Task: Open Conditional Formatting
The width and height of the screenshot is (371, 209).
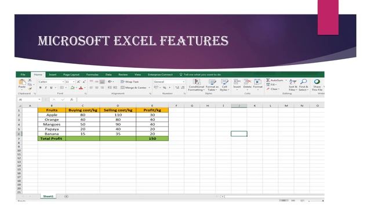Action: (197, 85)
